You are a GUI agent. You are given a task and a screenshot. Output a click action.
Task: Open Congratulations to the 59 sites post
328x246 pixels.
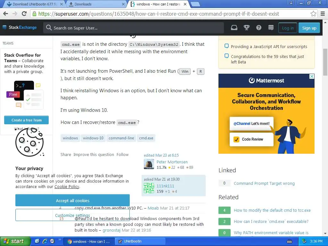(x=267, y=59)
